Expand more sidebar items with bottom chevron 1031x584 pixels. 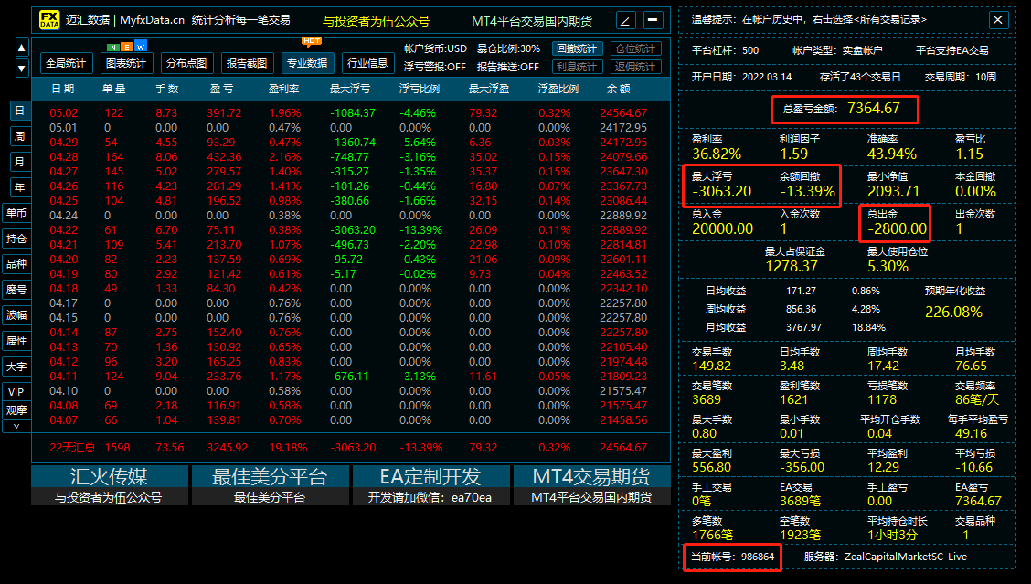pos(16,426)
